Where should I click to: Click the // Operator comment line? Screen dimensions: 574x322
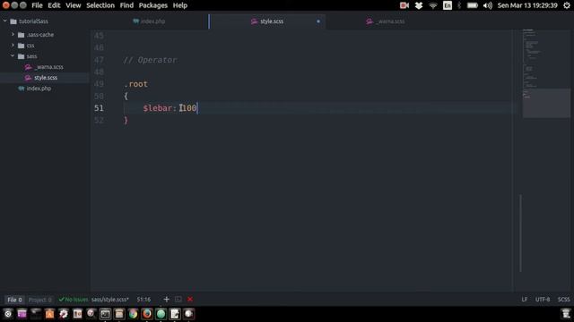click(150, 60)
